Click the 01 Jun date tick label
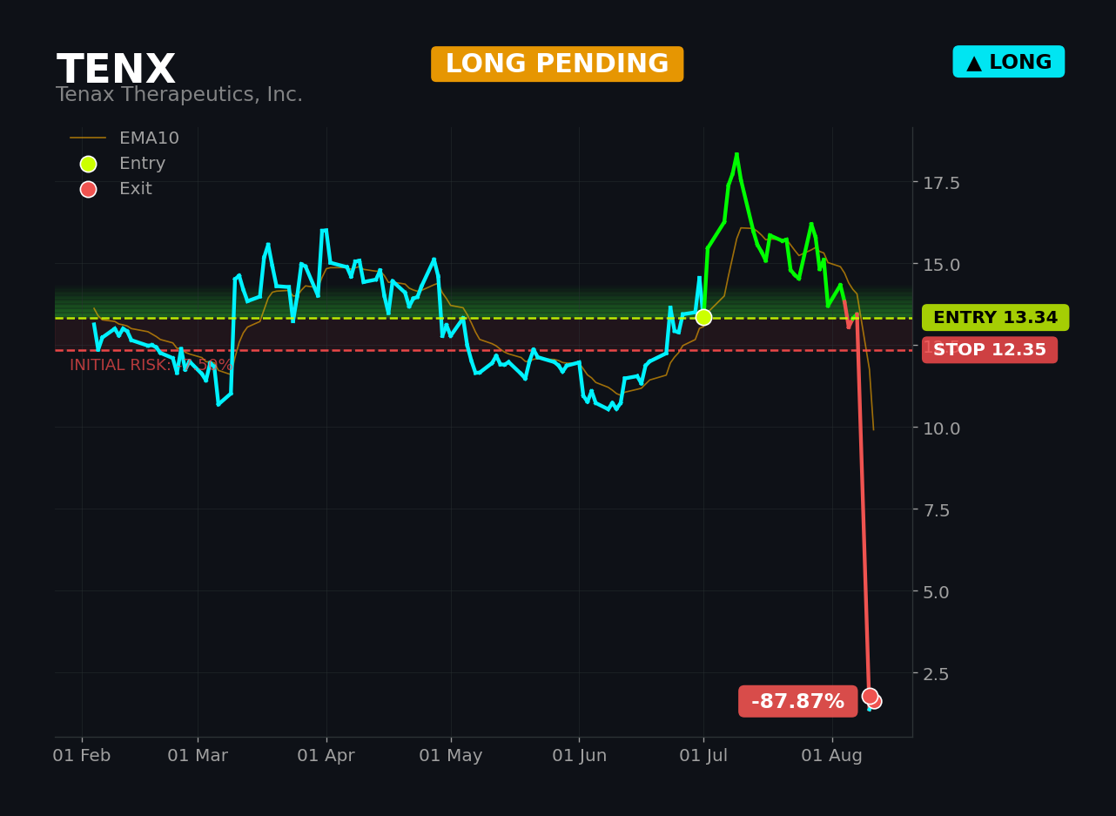This screenshot has width=1116, height=816. pos(580,756)
